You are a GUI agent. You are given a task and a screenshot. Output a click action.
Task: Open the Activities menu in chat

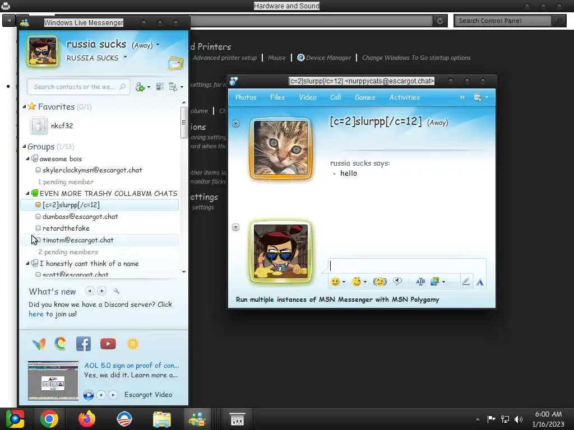pyautogui.click(x=405, y=97)
